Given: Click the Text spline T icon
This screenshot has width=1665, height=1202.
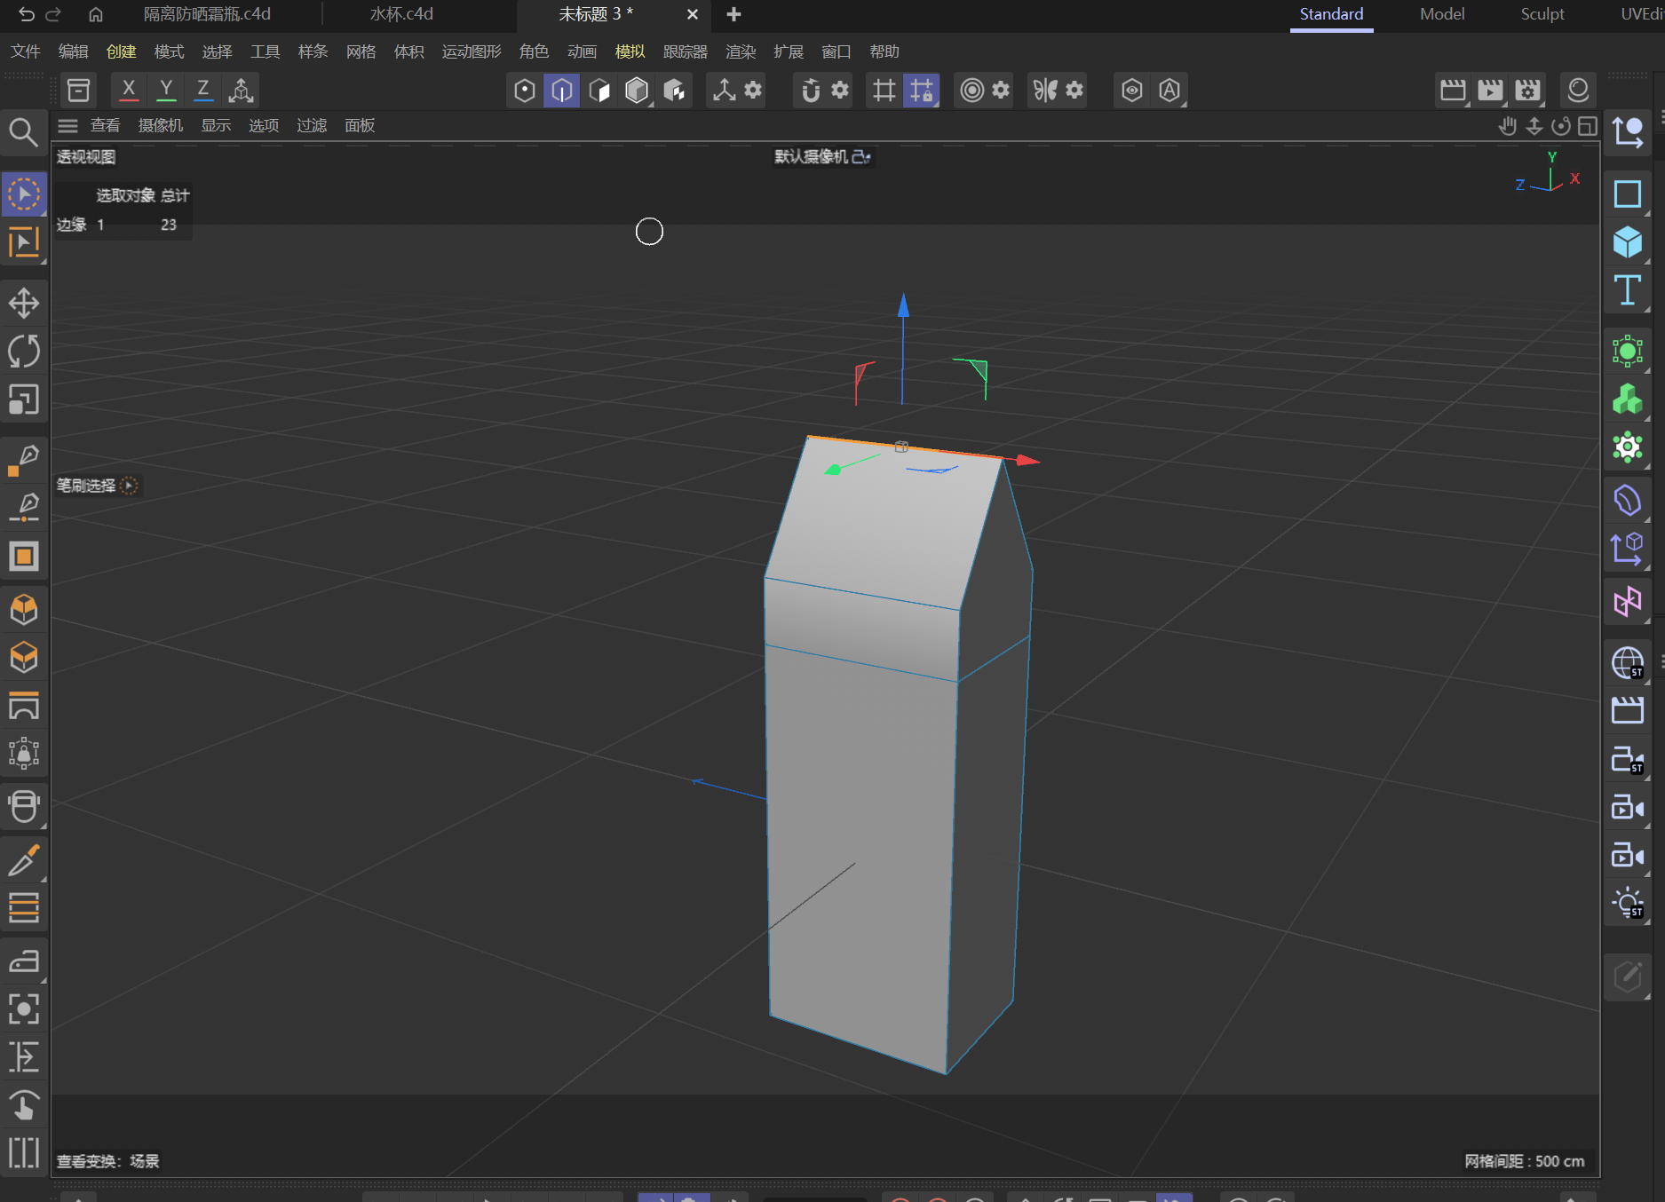Looking at the screenshot, I should click(1628, 290).
